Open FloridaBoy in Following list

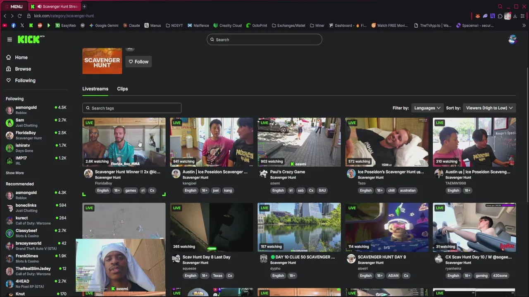pyautogui.click(x=36, y=135)
